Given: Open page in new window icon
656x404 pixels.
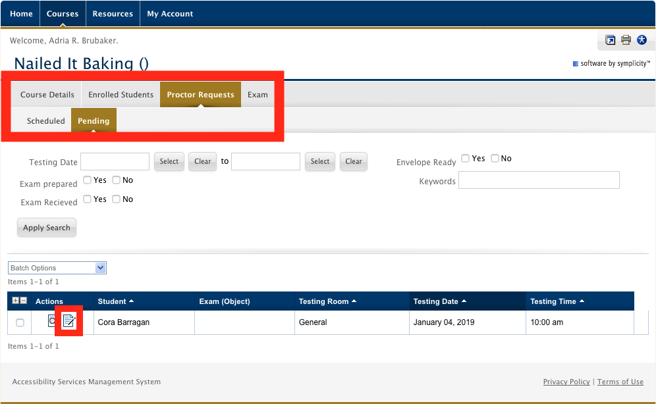Looking at the screenshot, I should click(611, 40).
